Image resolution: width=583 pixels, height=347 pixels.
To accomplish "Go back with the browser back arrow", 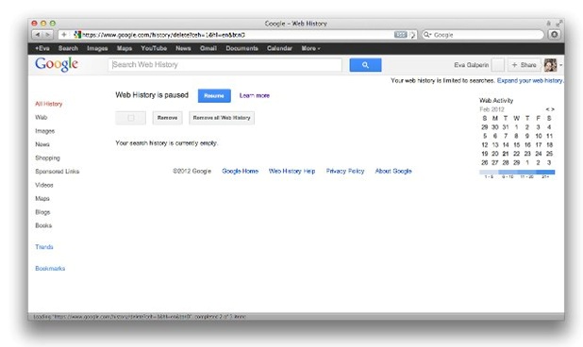I will click(x=38, y=35).
